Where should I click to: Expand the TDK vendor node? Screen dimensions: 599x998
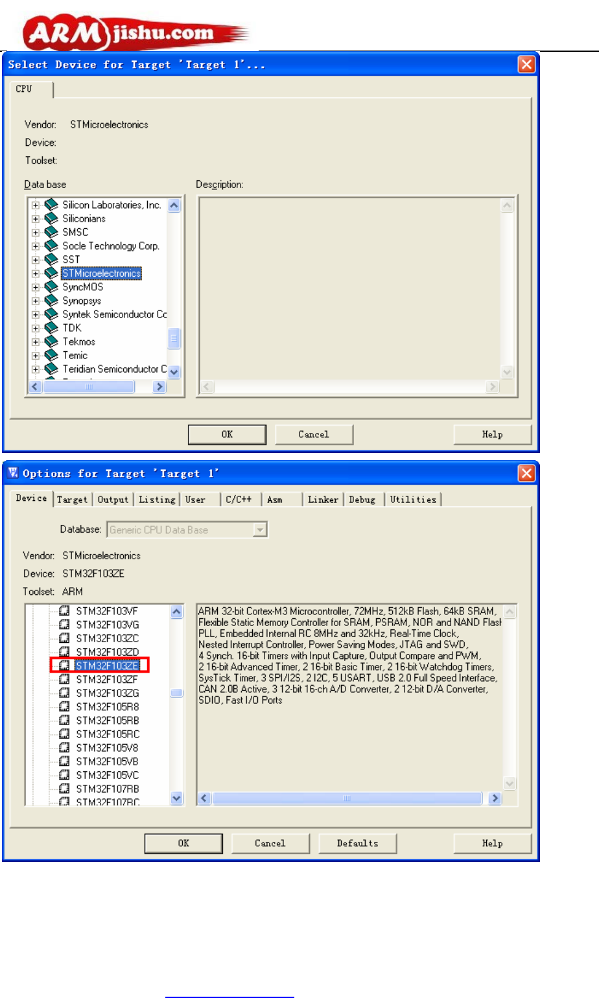tap(36, 328)
